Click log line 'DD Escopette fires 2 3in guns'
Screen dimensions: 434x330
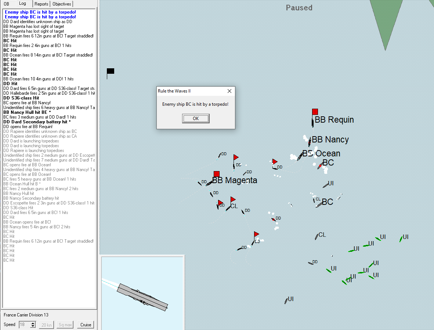49,203
